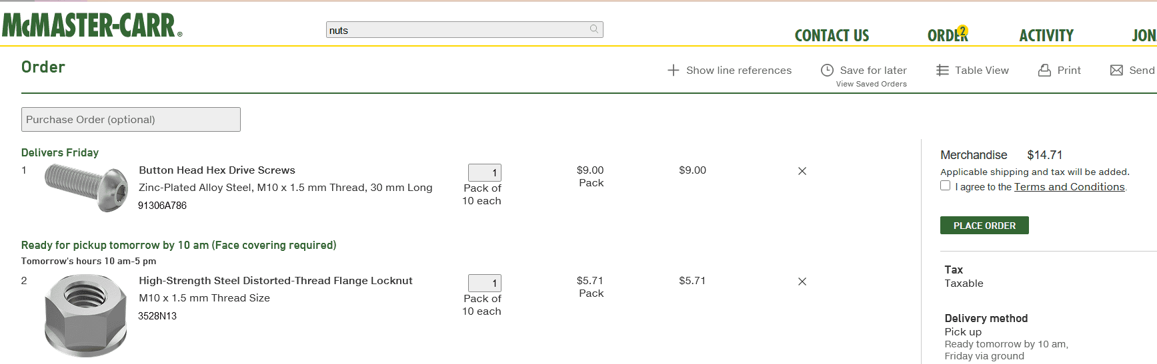This screenshot has height=364, width=1157.
Task: Click the Tax section heading
Action: (x=954, y=270)
